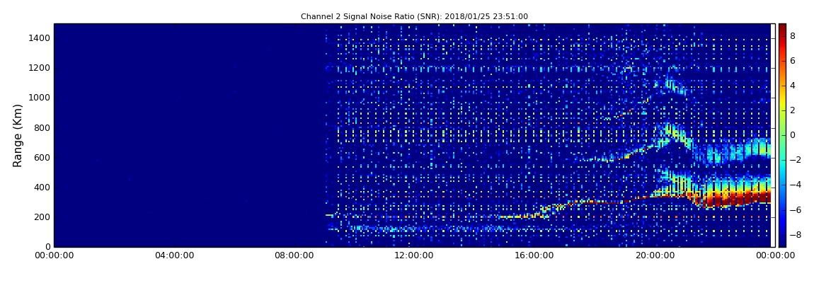
Task: Select the 200 range tick label
Action: pos(42,217)
